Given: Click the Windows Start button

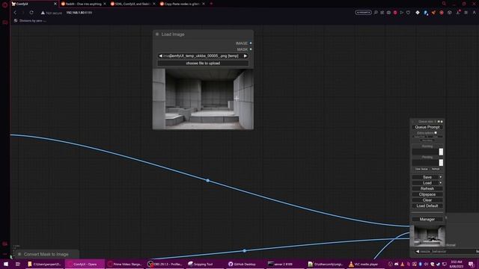Looking at the screenshot, I should [5, 264].
